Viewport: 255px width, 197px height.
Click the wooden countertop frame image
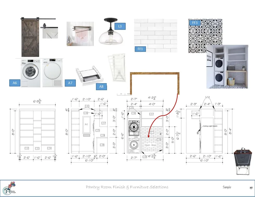[155, 83]
